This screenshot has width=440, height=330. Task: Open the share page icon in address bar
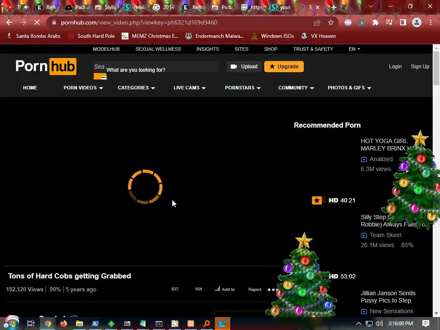pos(317,22)
